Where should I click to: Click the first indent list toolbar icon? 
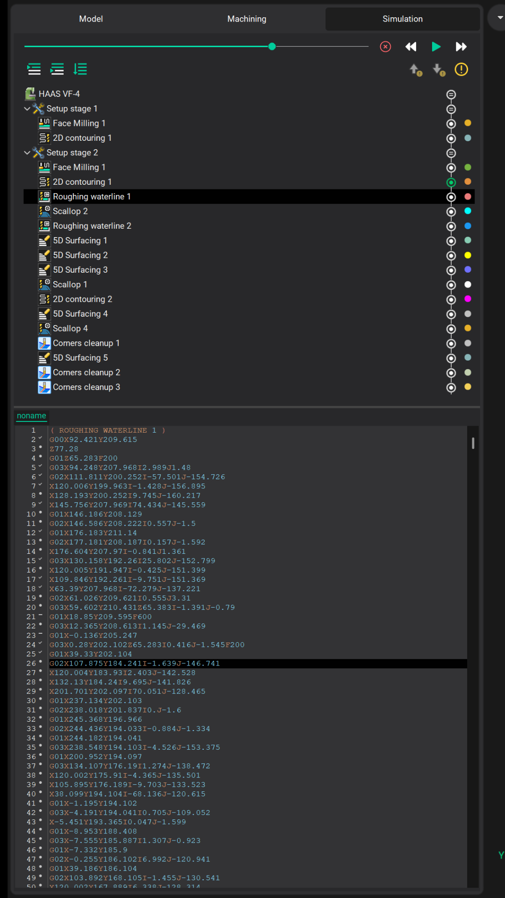34,69
